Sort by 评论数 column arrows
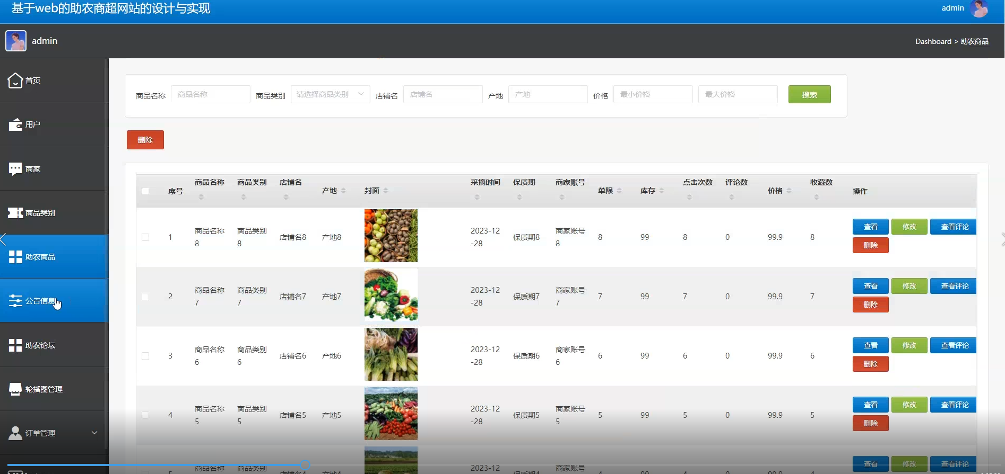1005x474 pixels. [x=732, y=197]
